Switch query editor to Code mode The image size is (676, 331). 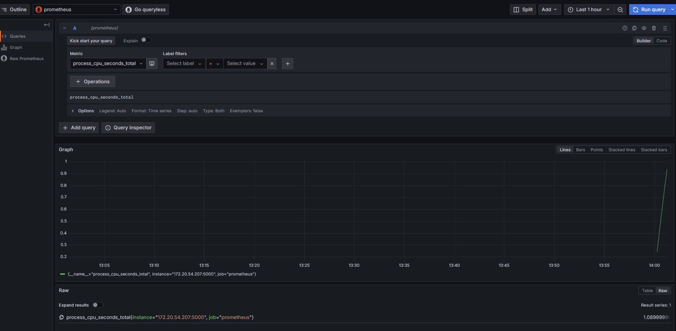point(662,41)
